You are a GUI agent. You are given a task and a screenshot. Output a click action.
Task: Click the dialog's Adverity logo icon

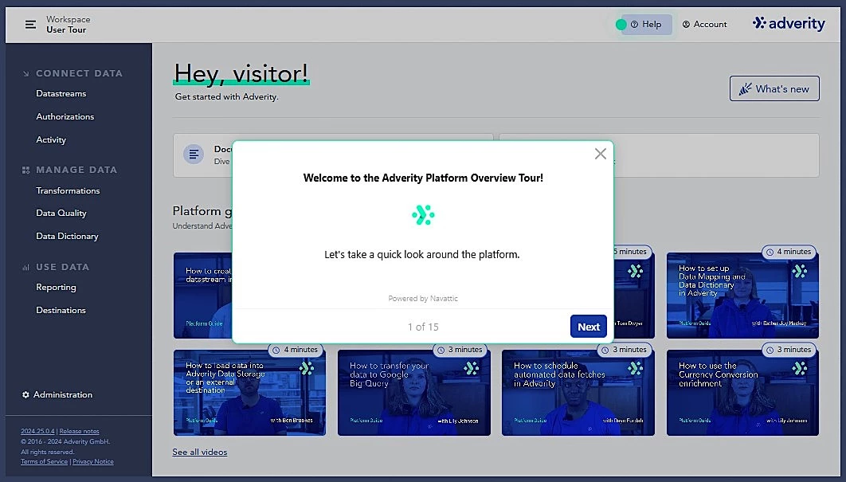coord(423,215)
